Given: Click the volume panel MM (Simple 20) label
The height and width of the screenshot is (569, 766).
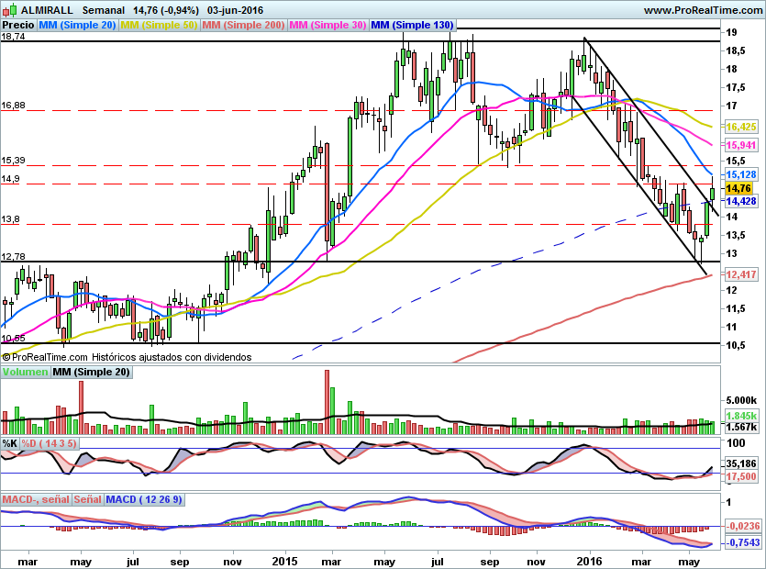Looking at the screenshot, I should tap(92, 372).
